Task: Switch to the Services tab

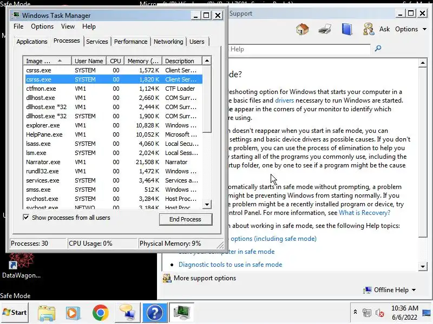Action: click(97, 42)
